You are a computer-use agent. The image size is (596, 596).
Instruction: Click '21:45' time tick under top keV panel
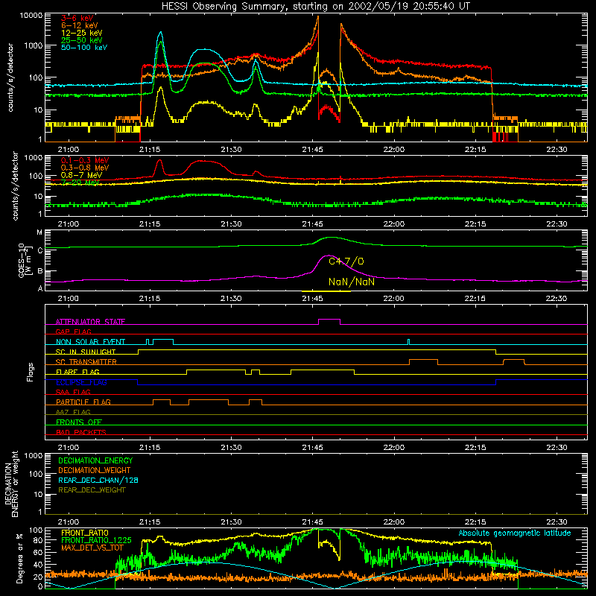[x=312, y=150]
